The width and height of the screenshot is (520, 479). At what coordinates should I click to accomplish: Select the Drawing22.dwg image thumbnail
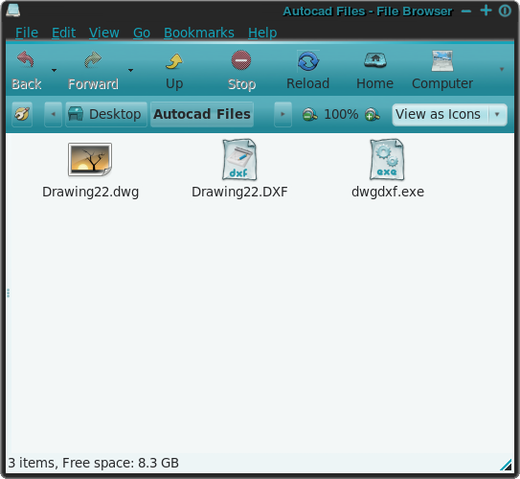pyautogui.click(x=90, y=160)
